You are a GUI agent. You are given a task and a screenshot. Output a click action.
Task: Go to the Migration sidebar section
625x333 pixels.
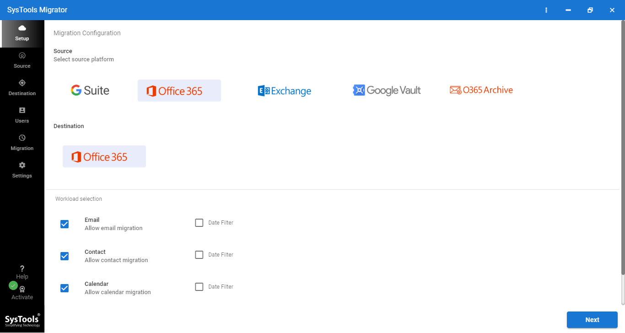coord(22,143)
